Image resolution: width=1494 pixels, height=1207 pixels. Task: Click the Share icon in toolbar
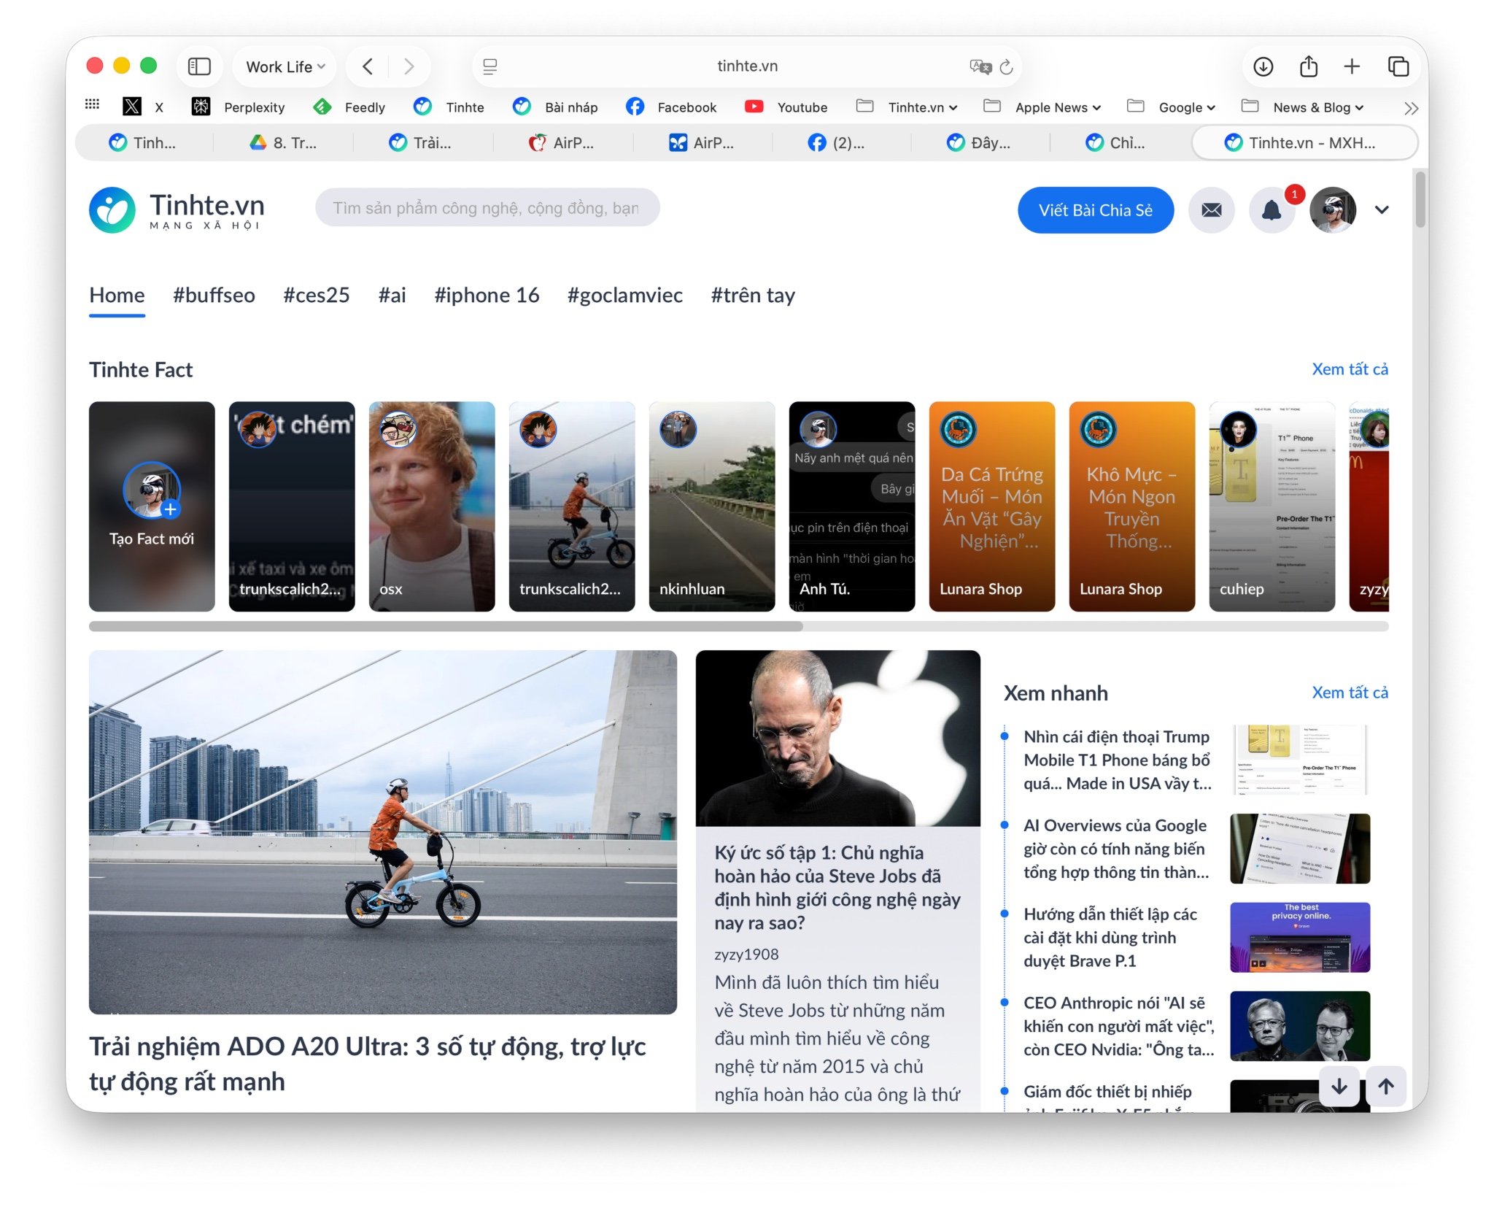[x=1308, y=66]
